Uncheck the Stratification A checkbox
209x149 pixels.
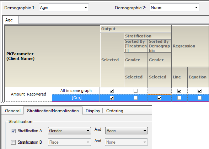[13, 131]
